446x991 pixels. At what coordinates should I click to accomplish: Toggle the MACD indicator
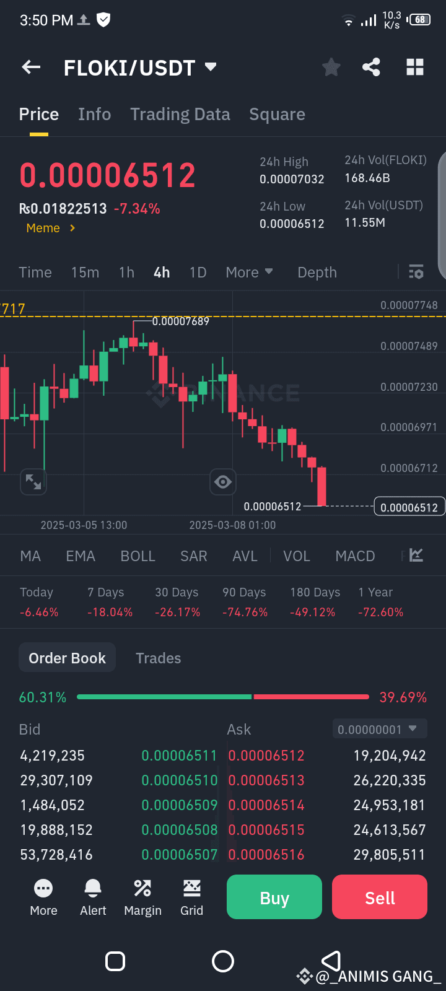tap(355, 556)
